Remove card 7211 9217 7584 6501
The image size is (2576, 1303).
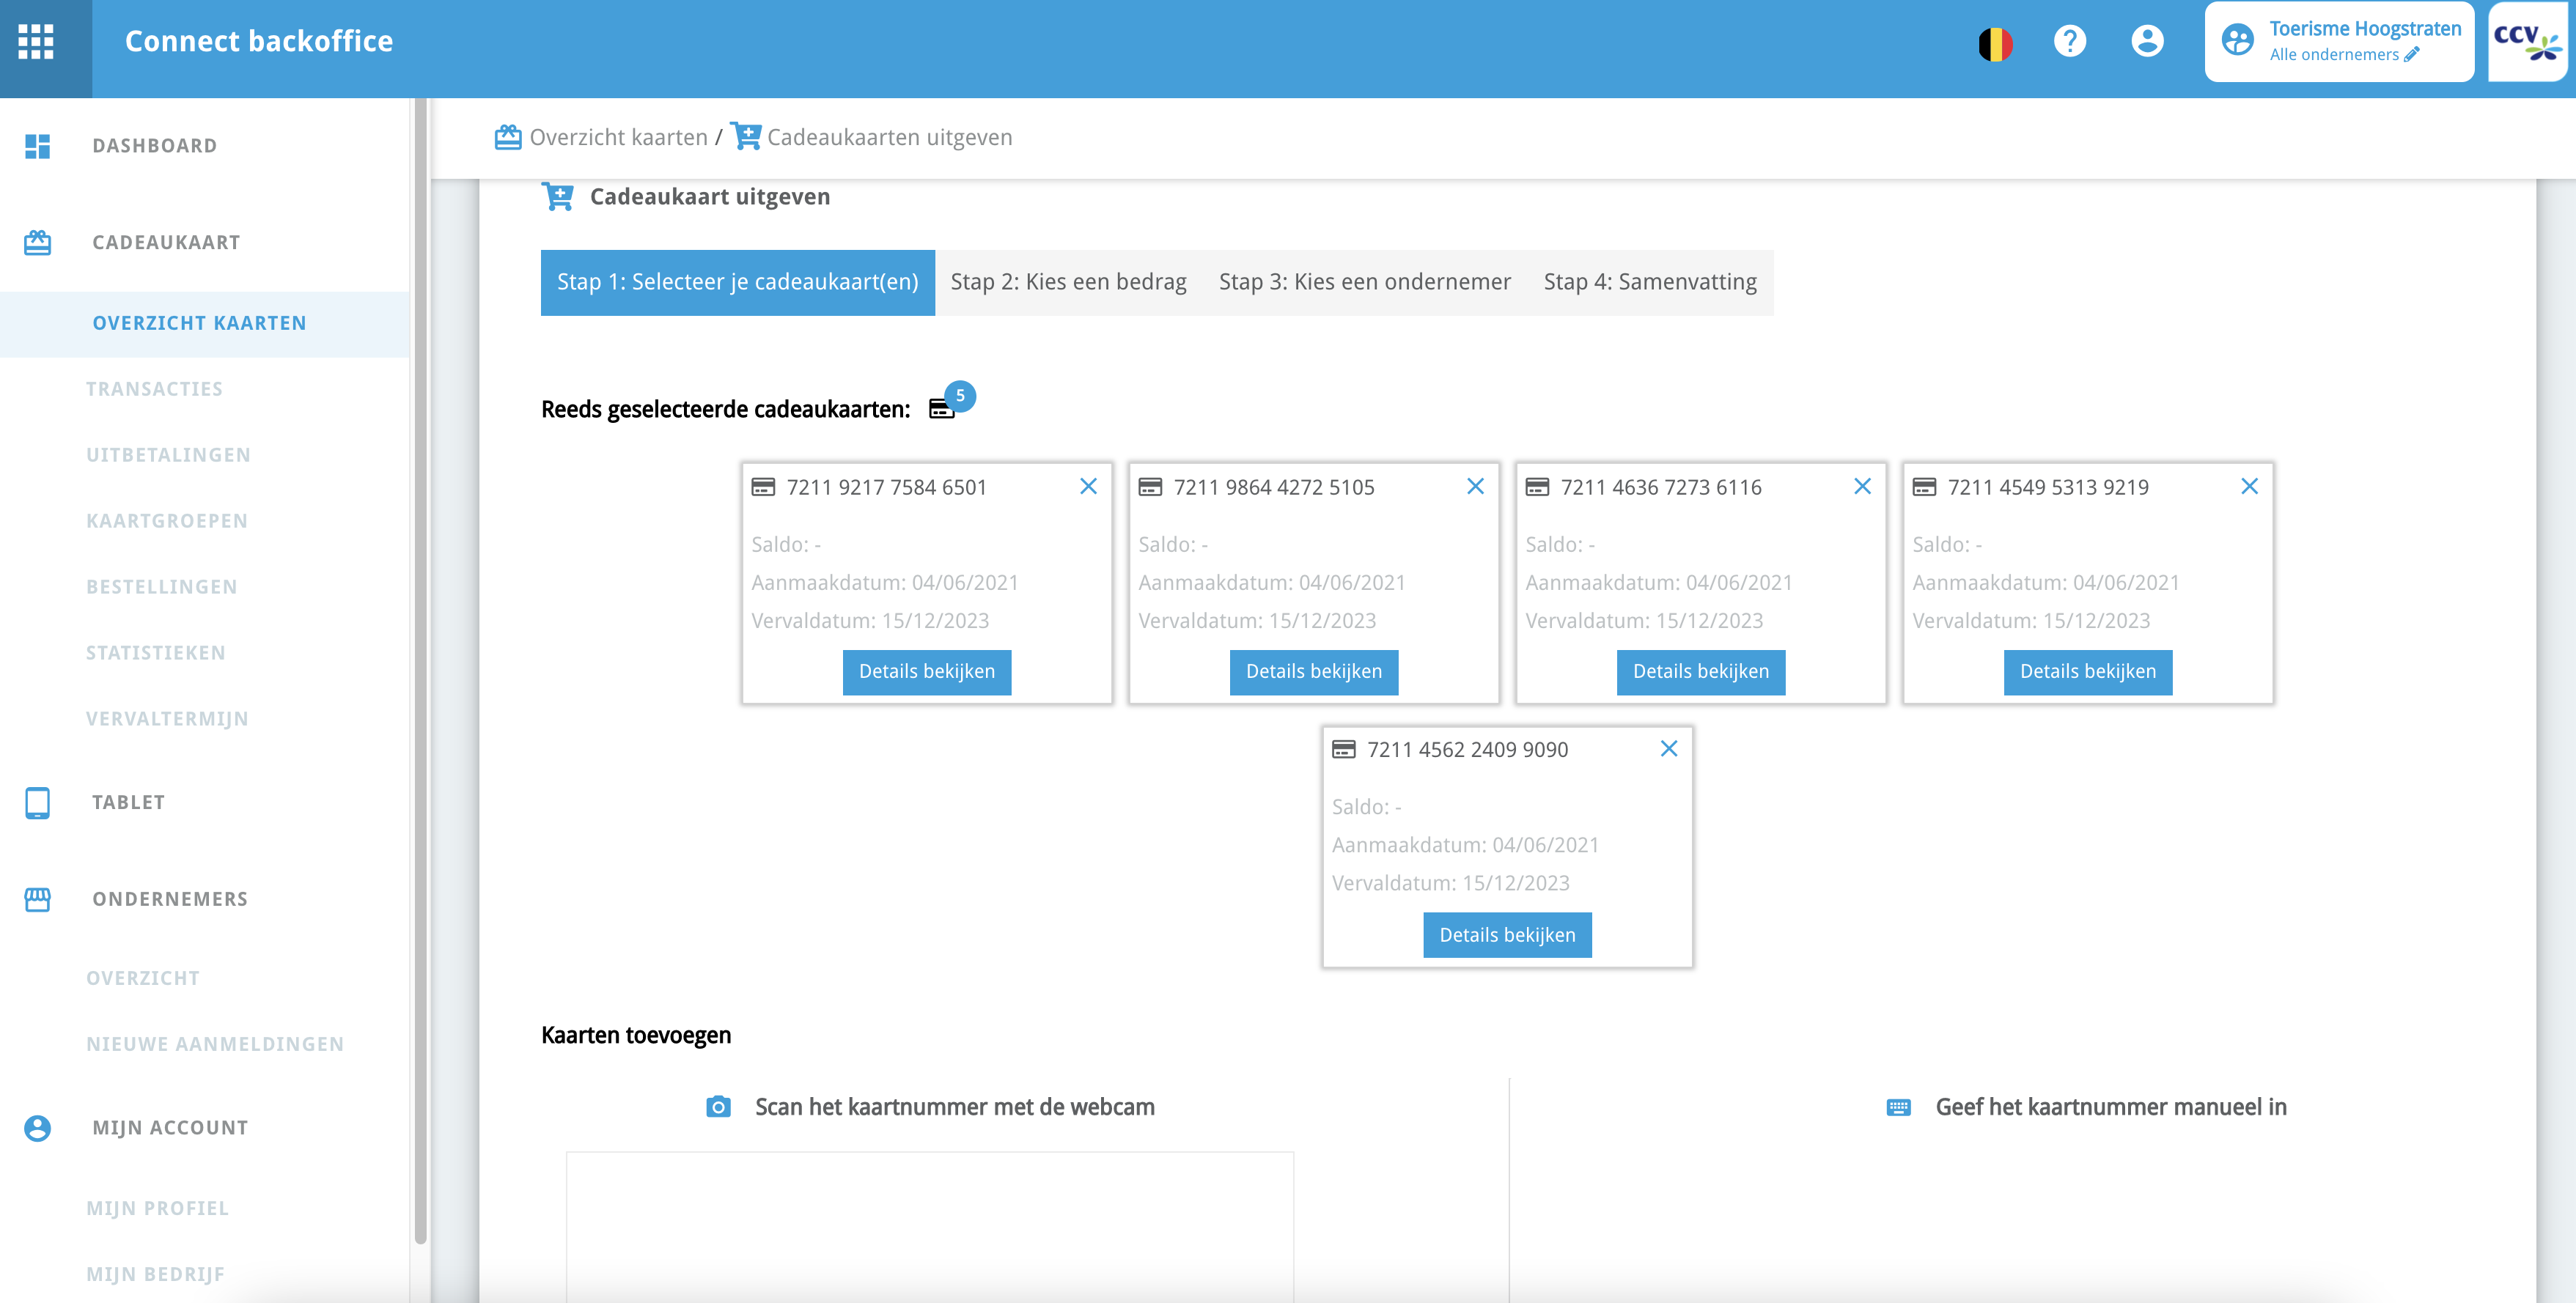1088,487
